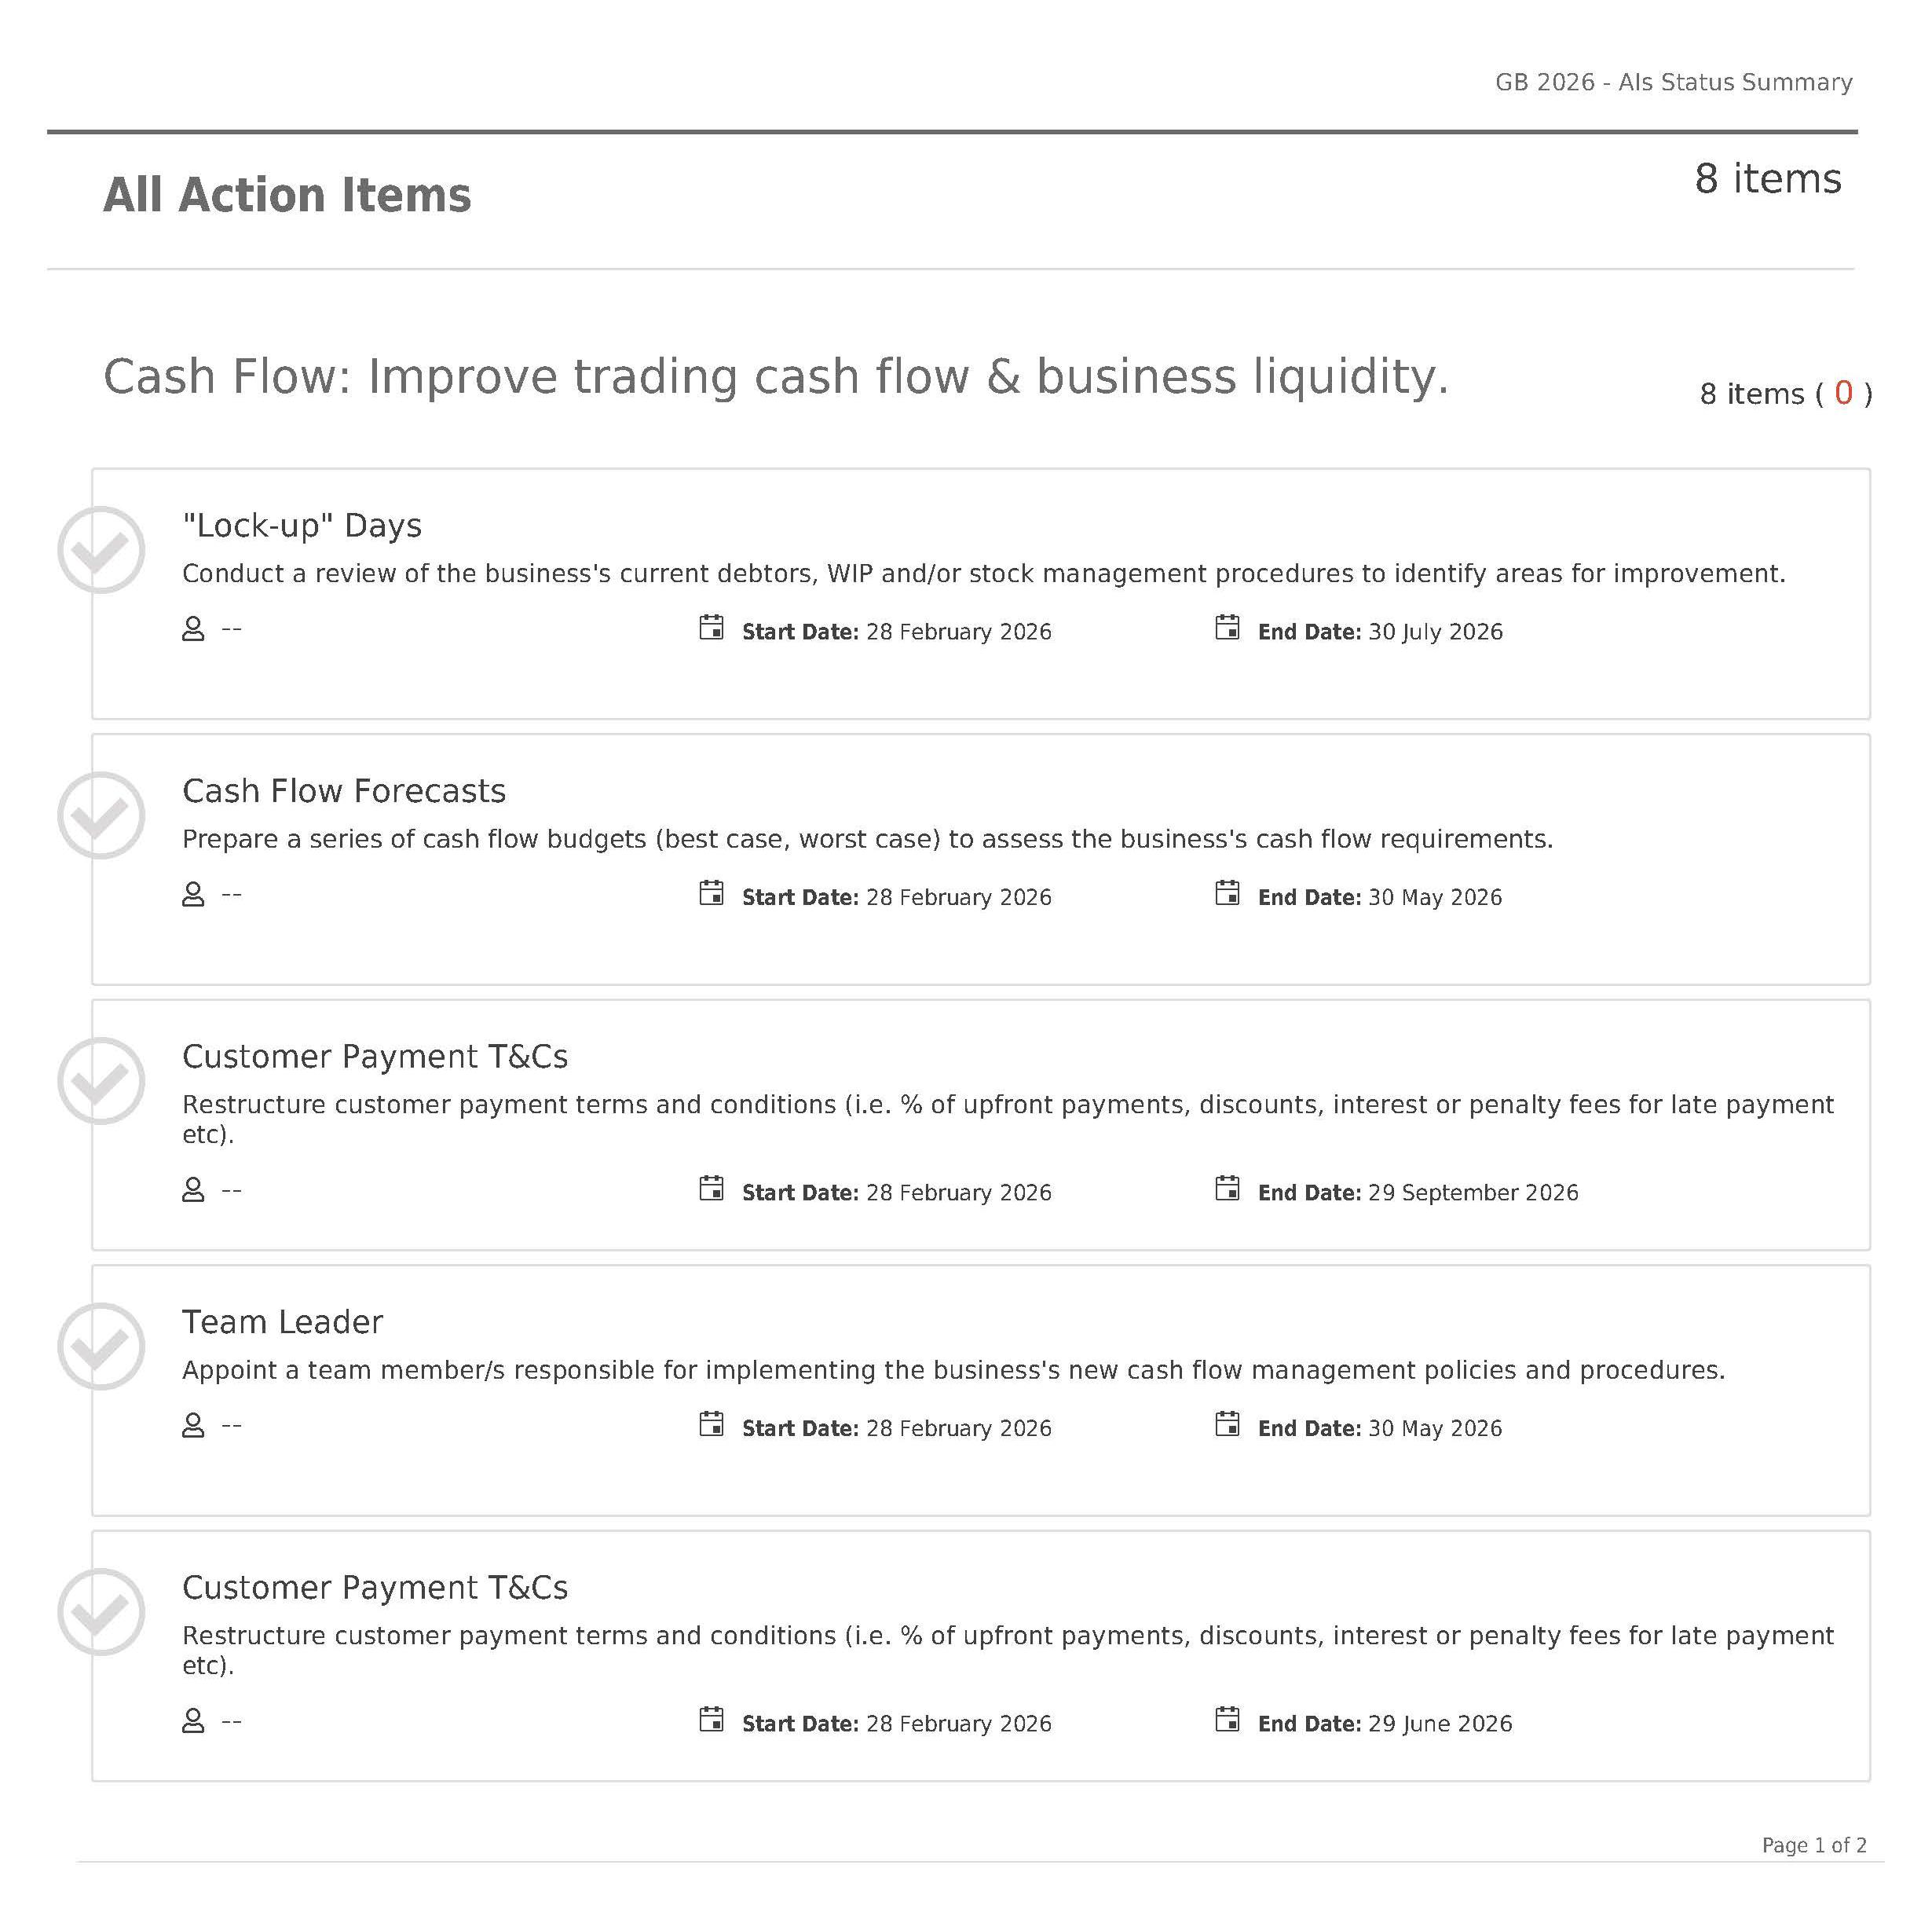Image resolution: width=1932 pixels, height=1909 pixels.
Task: Click the assignee person icon under Team Leader
Action: point(193,1425)
